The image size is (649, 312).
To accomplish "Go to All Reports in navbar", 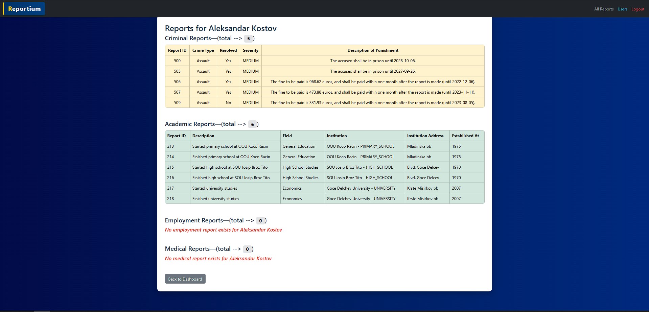I will point(604,9).
